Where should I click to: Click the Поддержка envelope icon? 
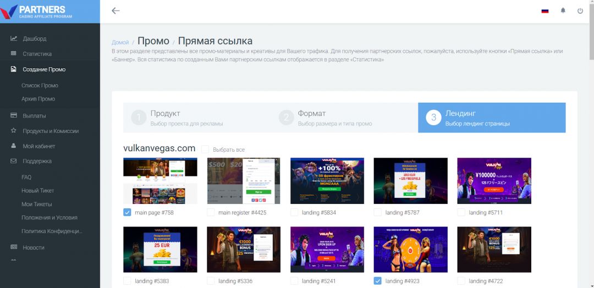(x=14, y=161)
